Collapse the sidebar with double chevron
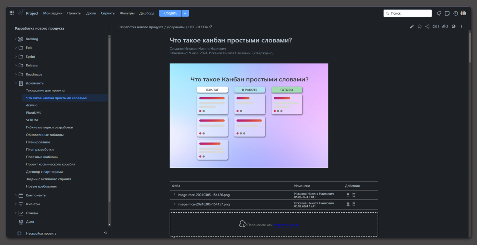The height and width of the screenshot is (245, 477). (x=106, y=233)
